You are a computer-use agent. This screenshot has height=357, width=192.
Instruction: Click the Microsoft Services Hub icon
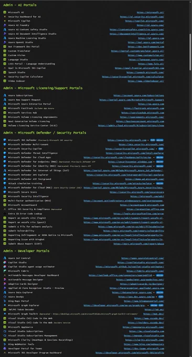[5, 113]
